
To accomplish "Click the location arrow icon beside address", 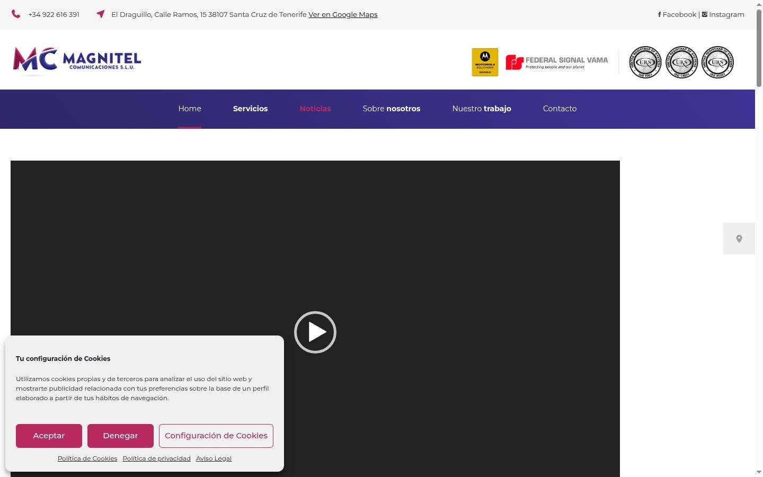I will 101,14.
